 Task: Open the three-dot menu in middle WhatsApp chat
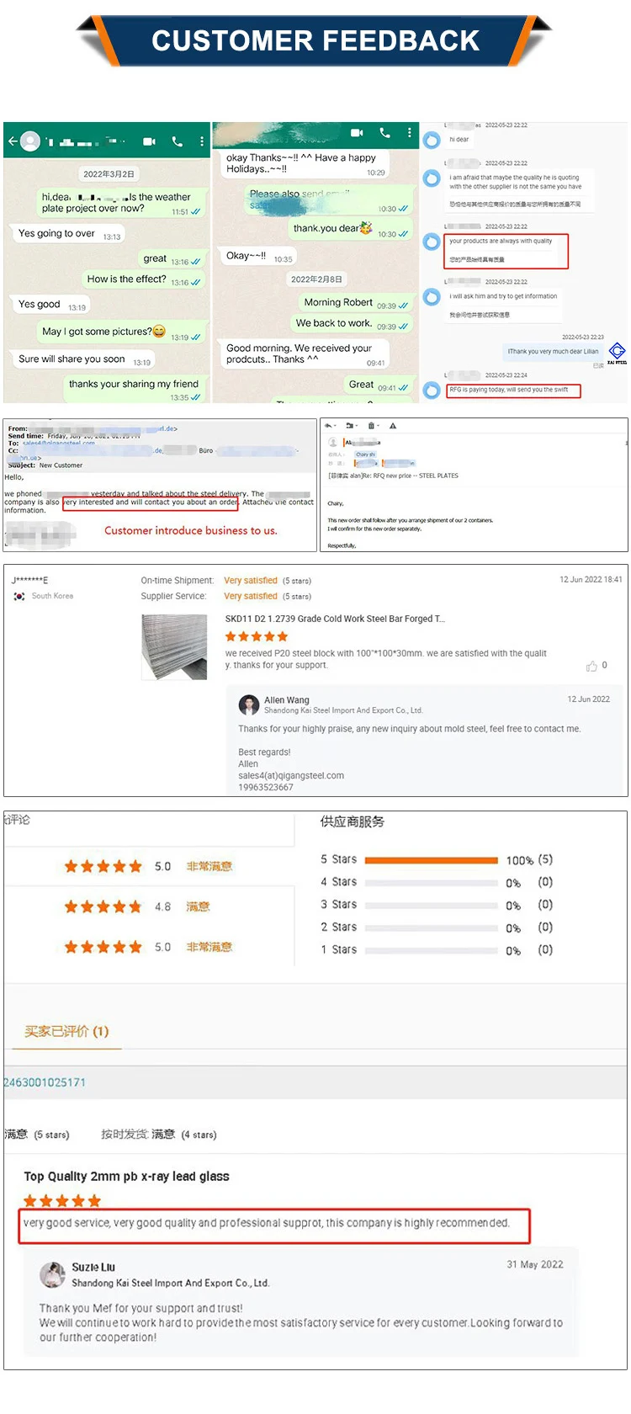pyautogui.click(x=409, y=133)
